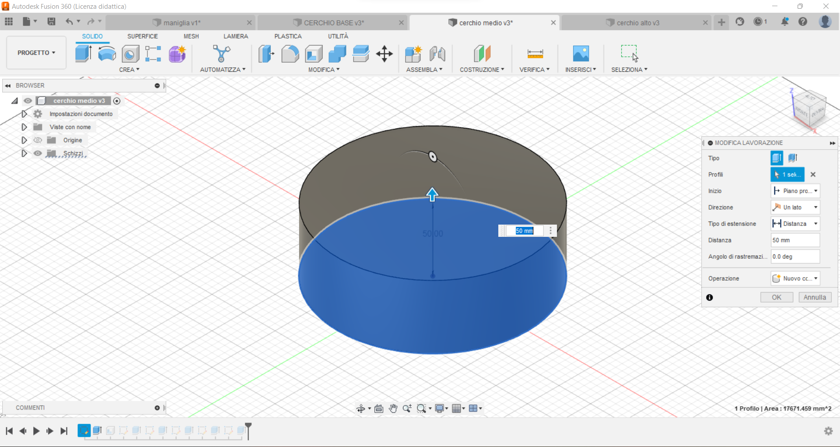The image size is (840, 447).
Task: Select the Offset Face tool icon
Action: click(360, 53)
